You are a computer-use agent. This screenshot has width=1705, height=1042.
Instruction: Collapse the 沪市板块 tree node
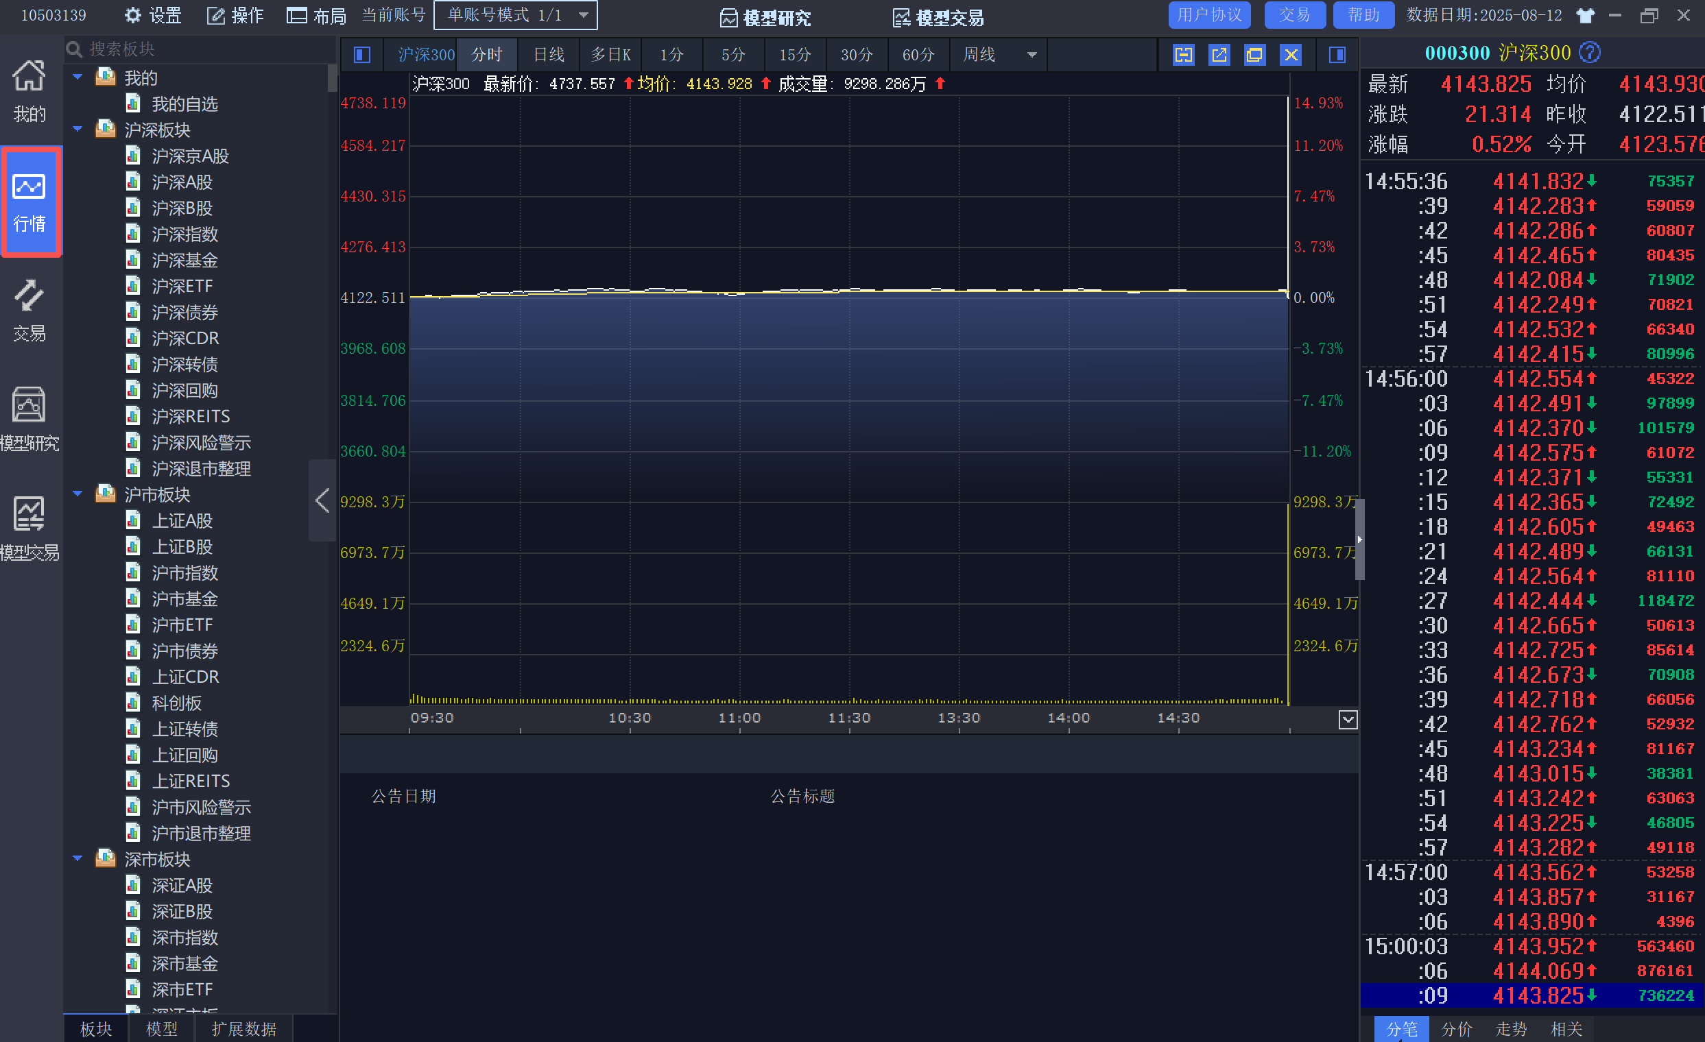(77, 494)
